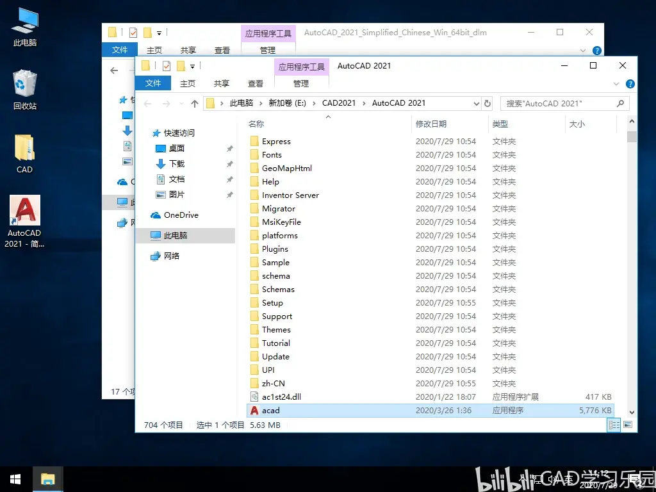Viewport: 656px width, 492px height.
Task: Click Back arrow in the rear dlm window
Action: tap(114, 70)
